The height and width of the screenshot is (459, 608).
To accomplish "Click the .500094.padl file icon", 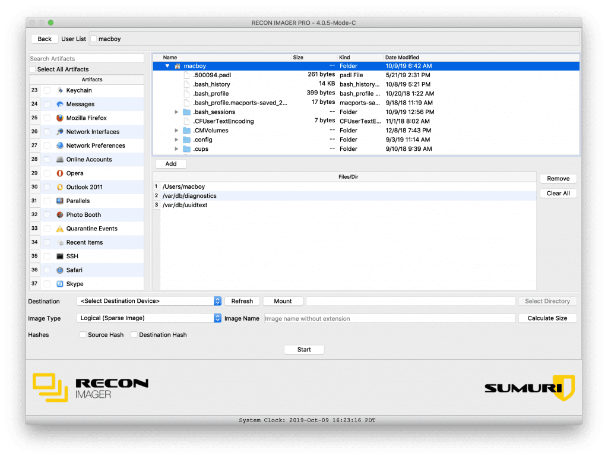I will [x=187, y=75].
